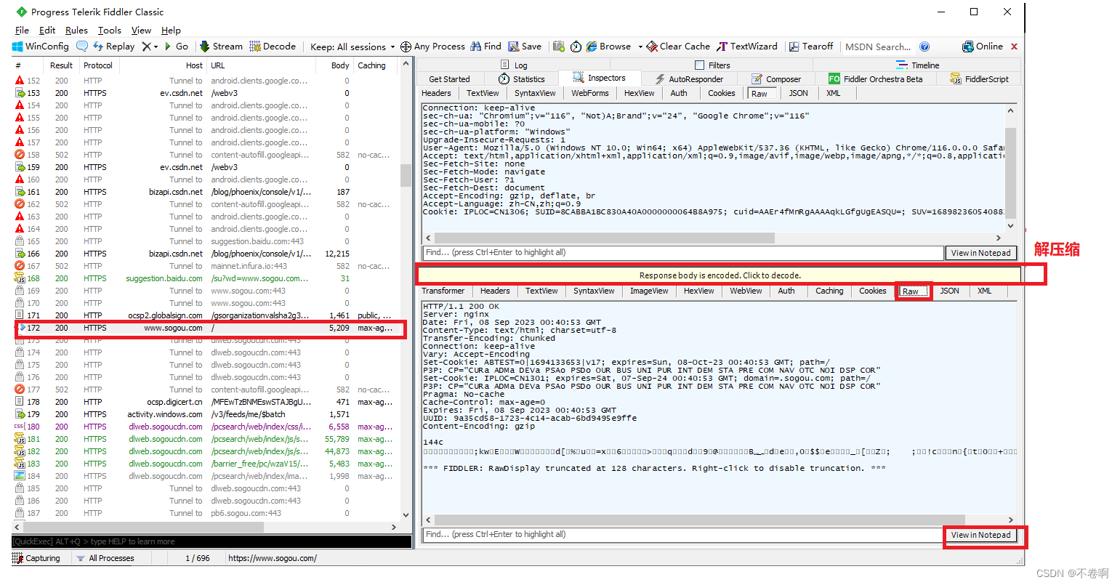1120x585 pixels.
Task: Click the camera screenshot icon
Action: (x=559, y=47)
